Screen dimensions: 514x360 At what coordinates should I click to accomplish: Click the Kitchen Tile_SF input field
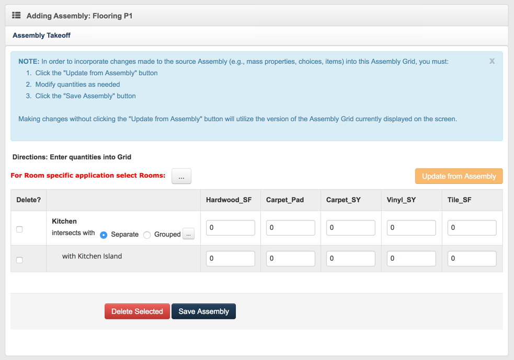(x=472, y=228)
